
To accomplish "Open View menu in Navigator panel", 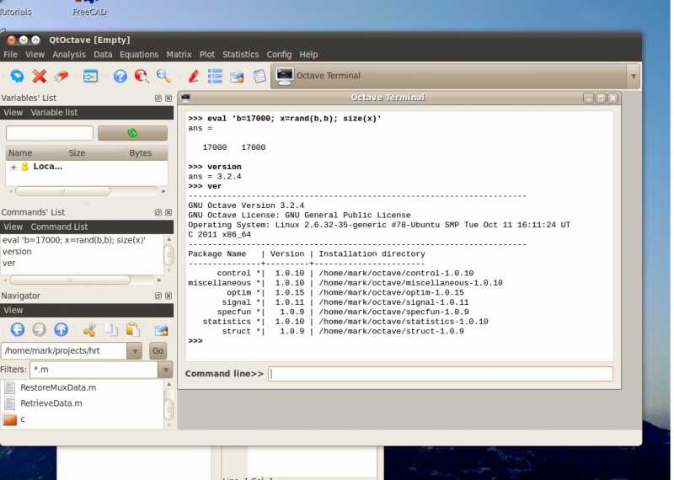I will coord(13,310).
